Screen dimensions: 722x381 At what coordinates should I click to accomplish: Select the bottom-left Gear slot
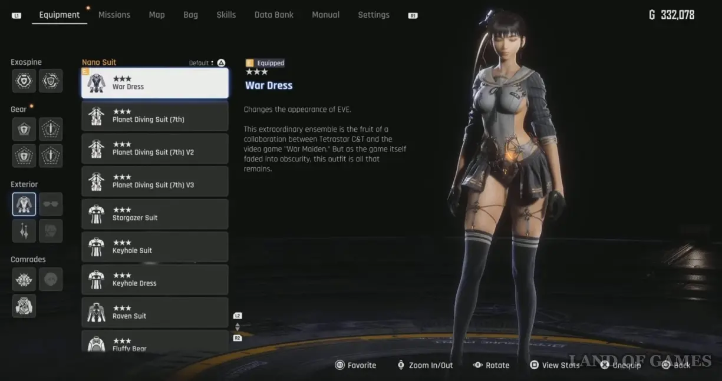click(24, 155)
